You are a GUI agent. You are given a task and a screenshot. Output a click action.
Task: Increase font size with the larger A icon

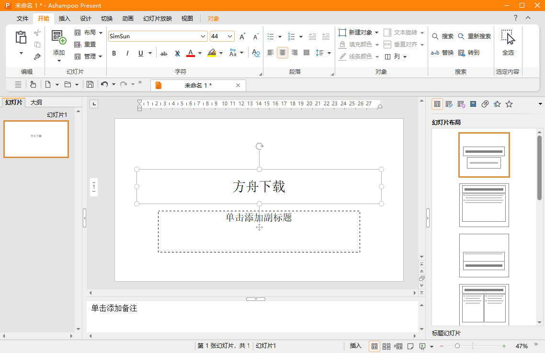[x=242, y=36]
